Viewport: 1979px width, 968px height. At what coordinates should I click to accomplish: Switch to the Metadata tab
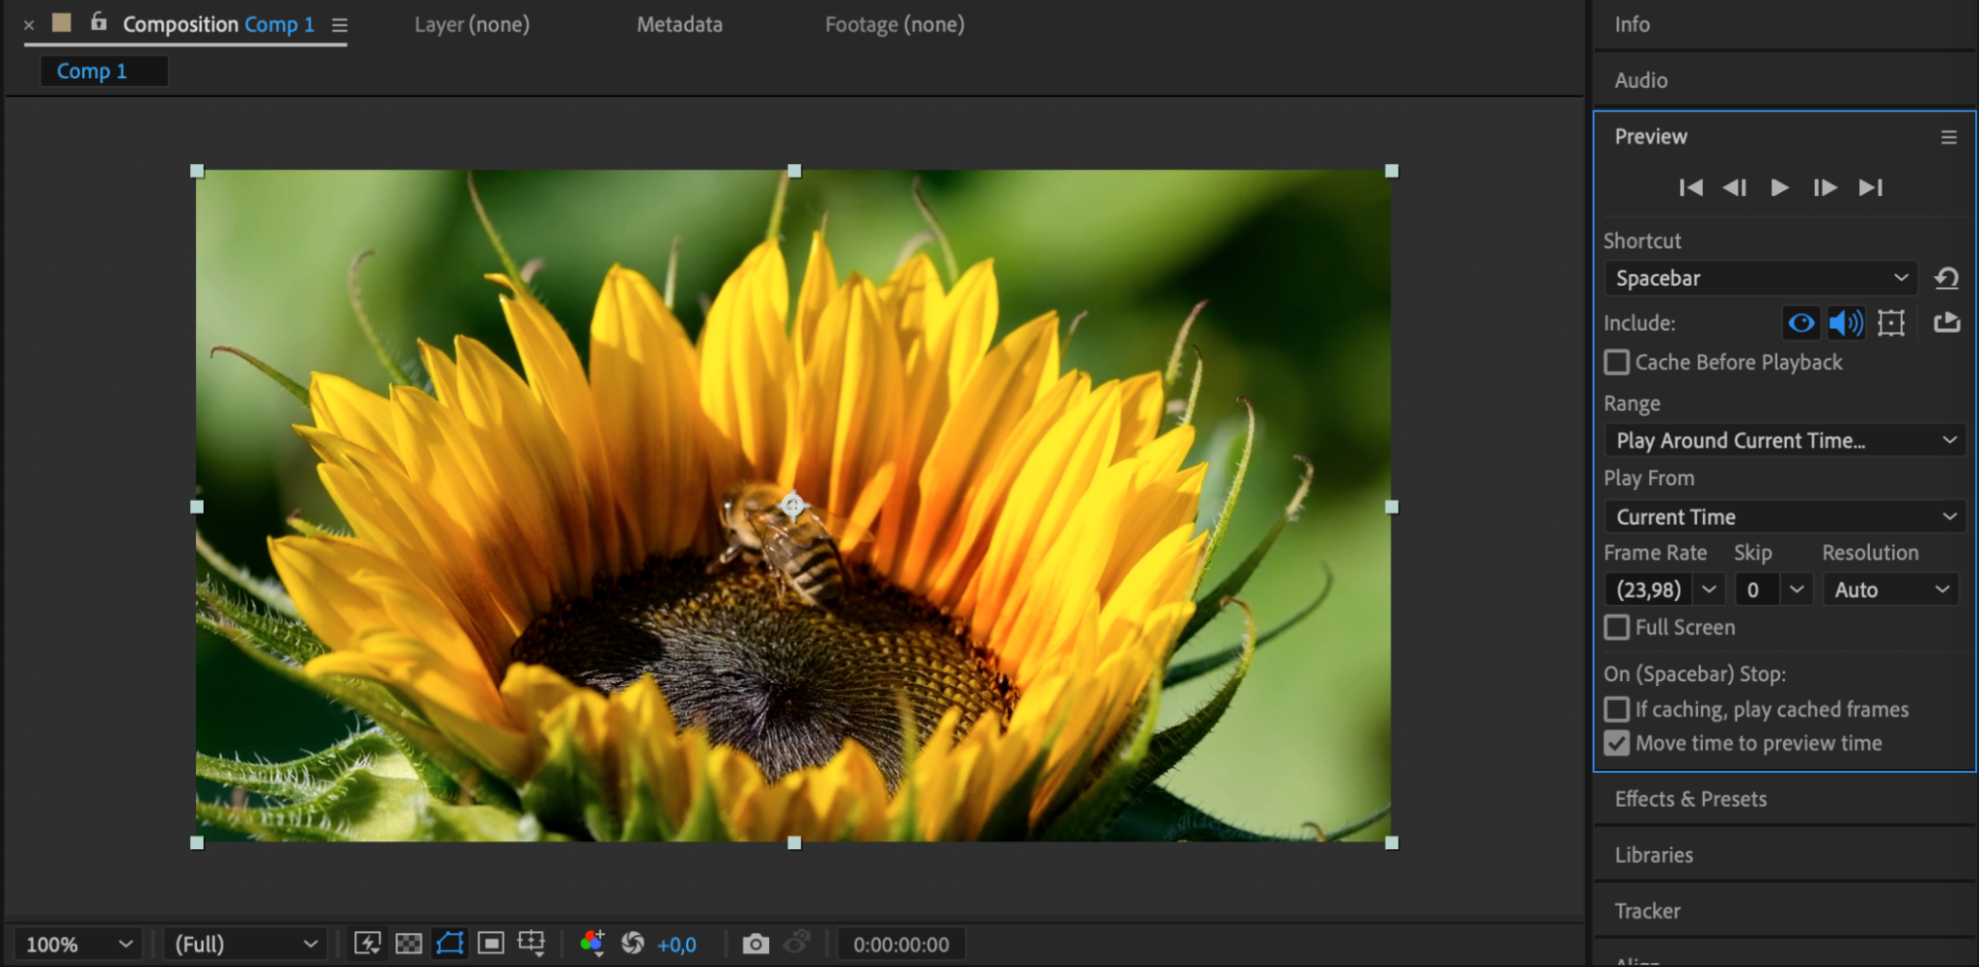point(679,25)
